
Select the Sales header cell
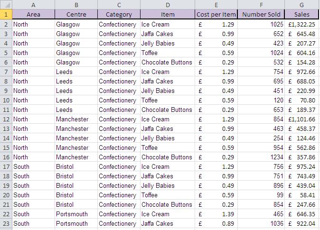click(301, 14)
